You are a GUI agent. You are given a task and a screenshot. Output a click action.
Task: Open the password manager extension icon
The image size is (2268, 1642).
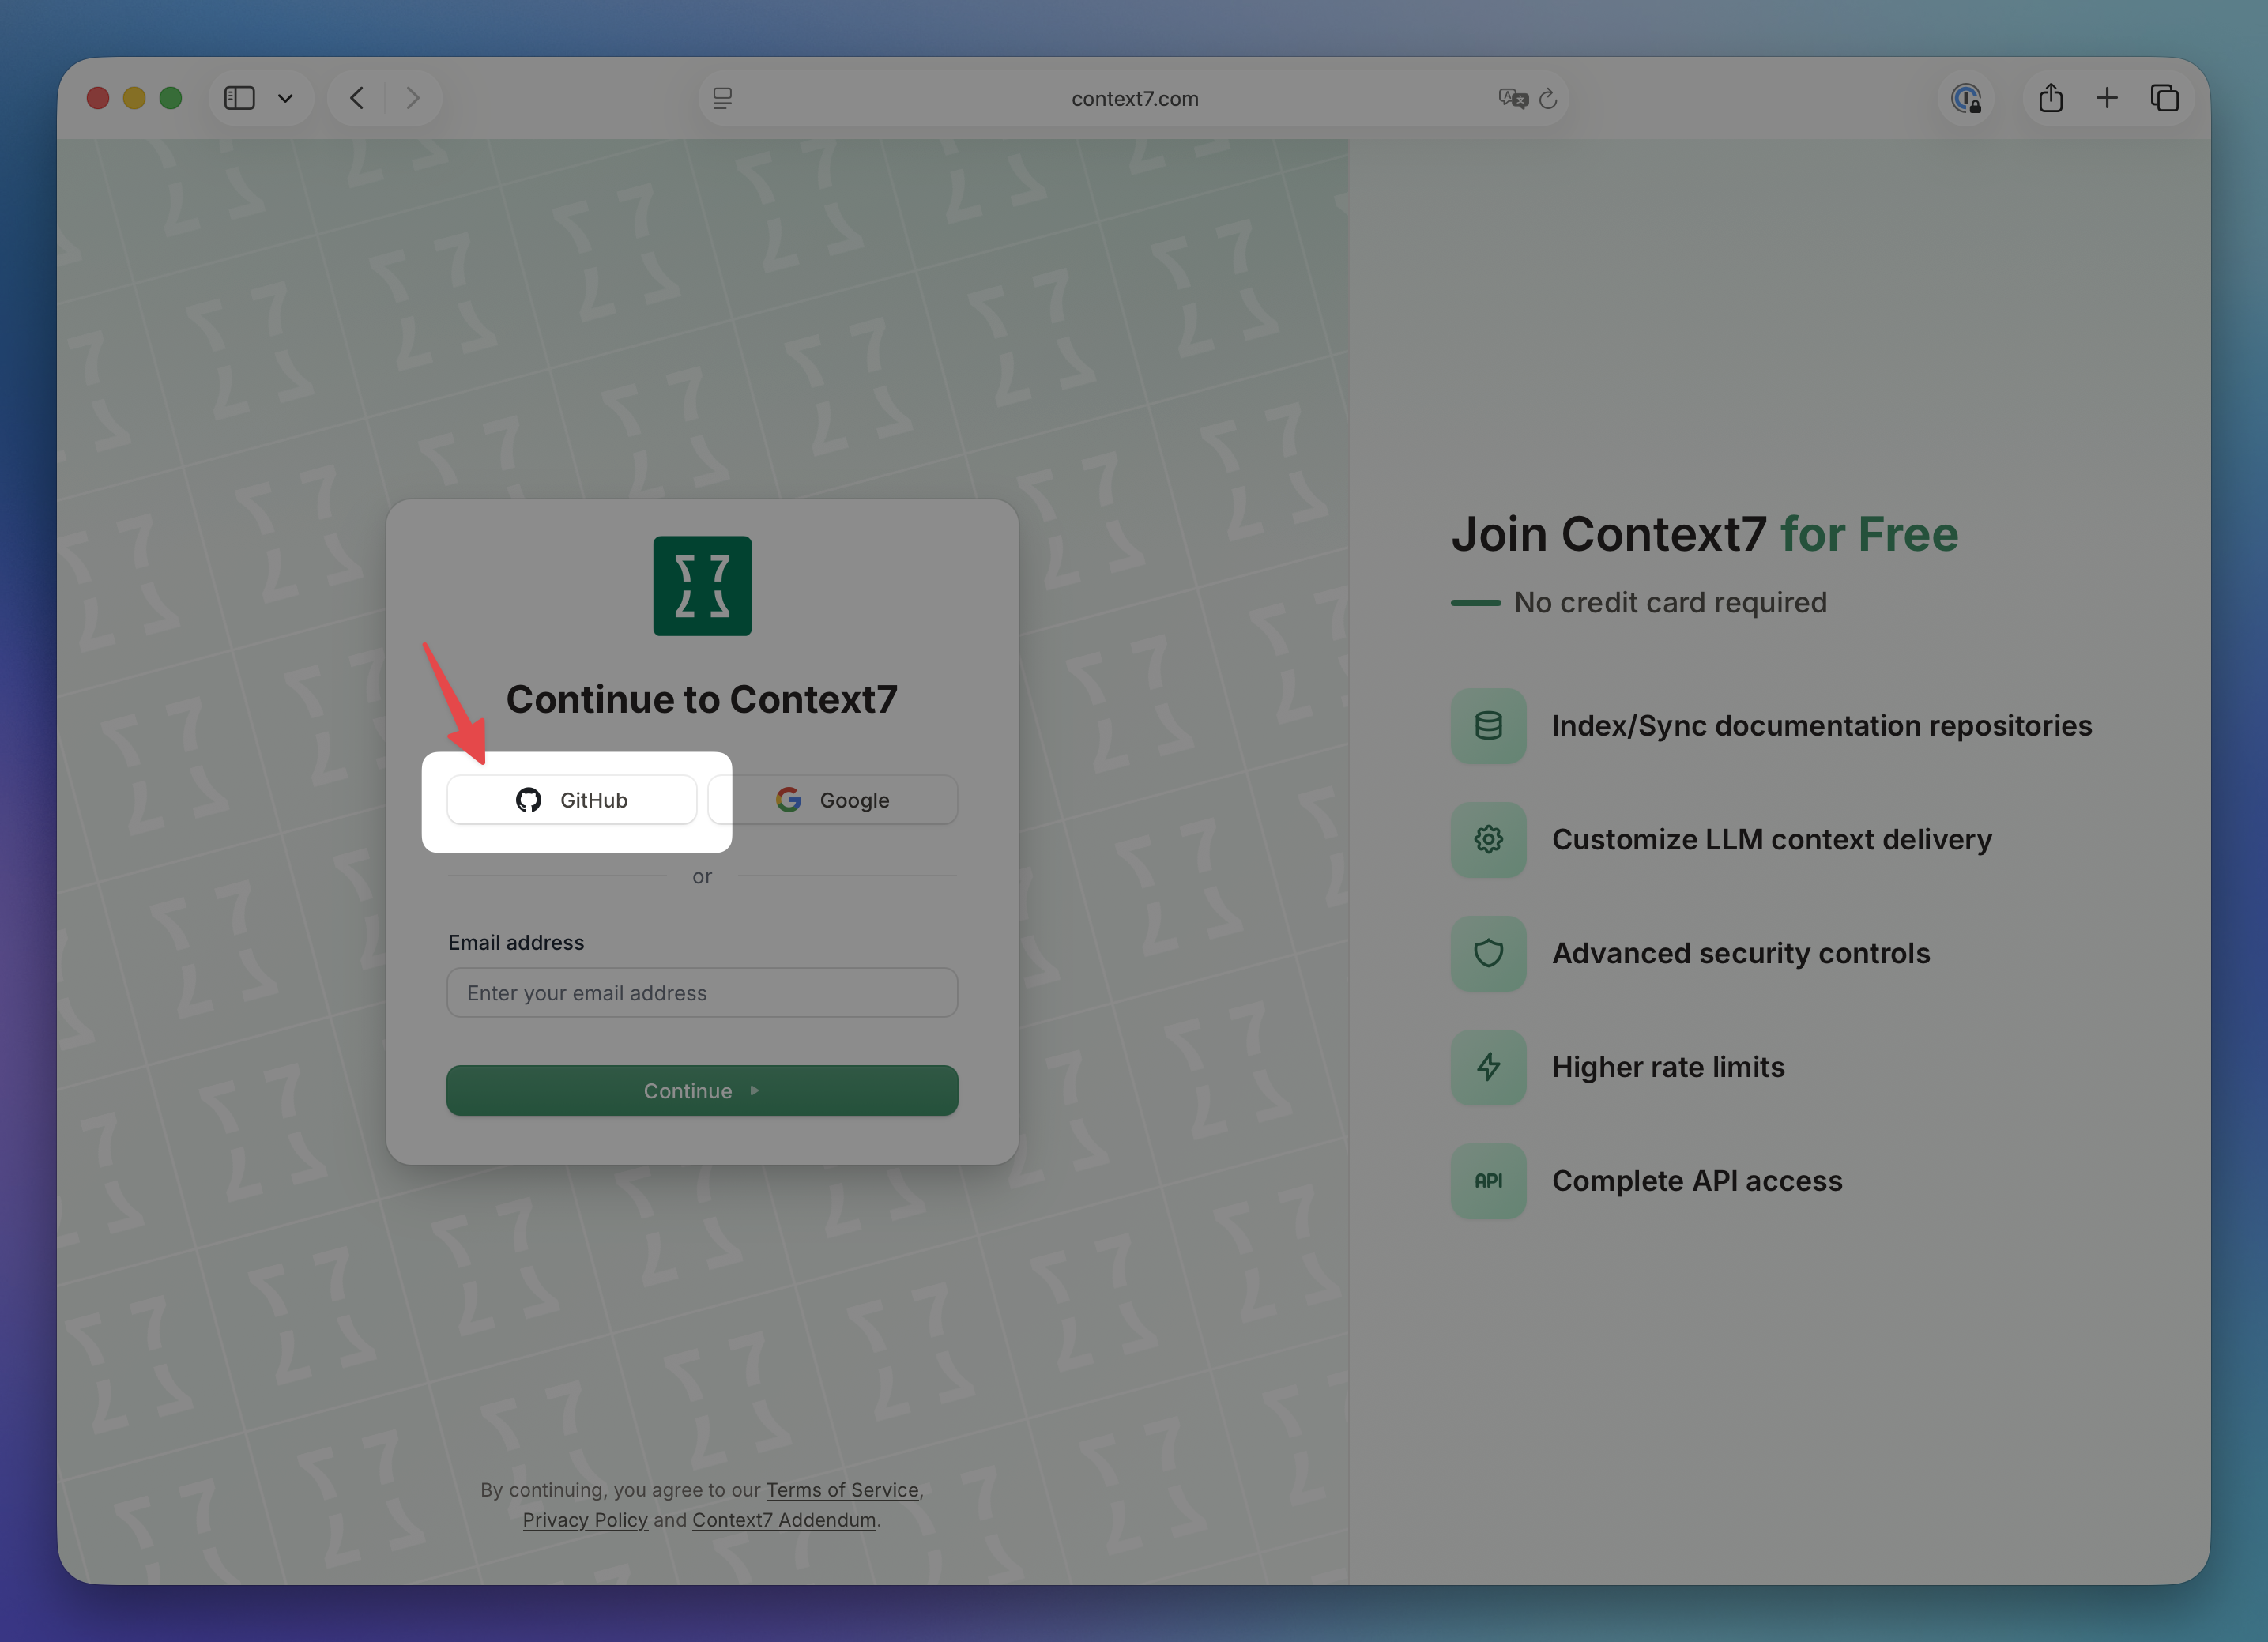pyautogui.click(x=1966, y=98)
